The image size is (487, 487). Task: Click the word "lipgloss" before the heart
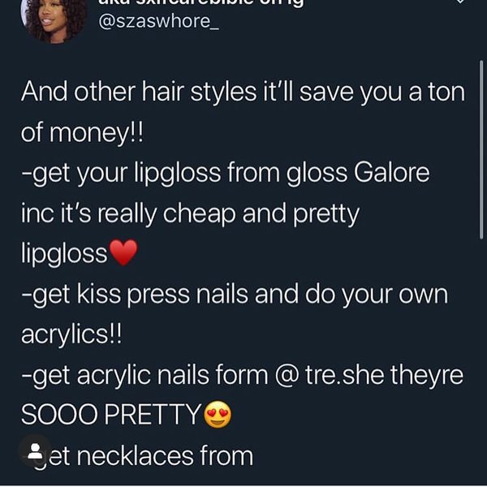[x=64, y=254]
